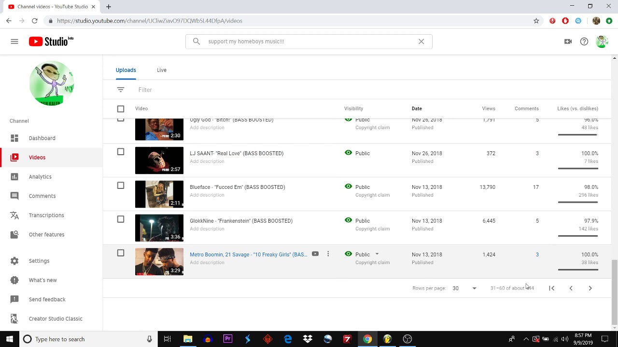618x347 pixels.
Task: Click the create video camera icon
Action: [x=568, y=41]
